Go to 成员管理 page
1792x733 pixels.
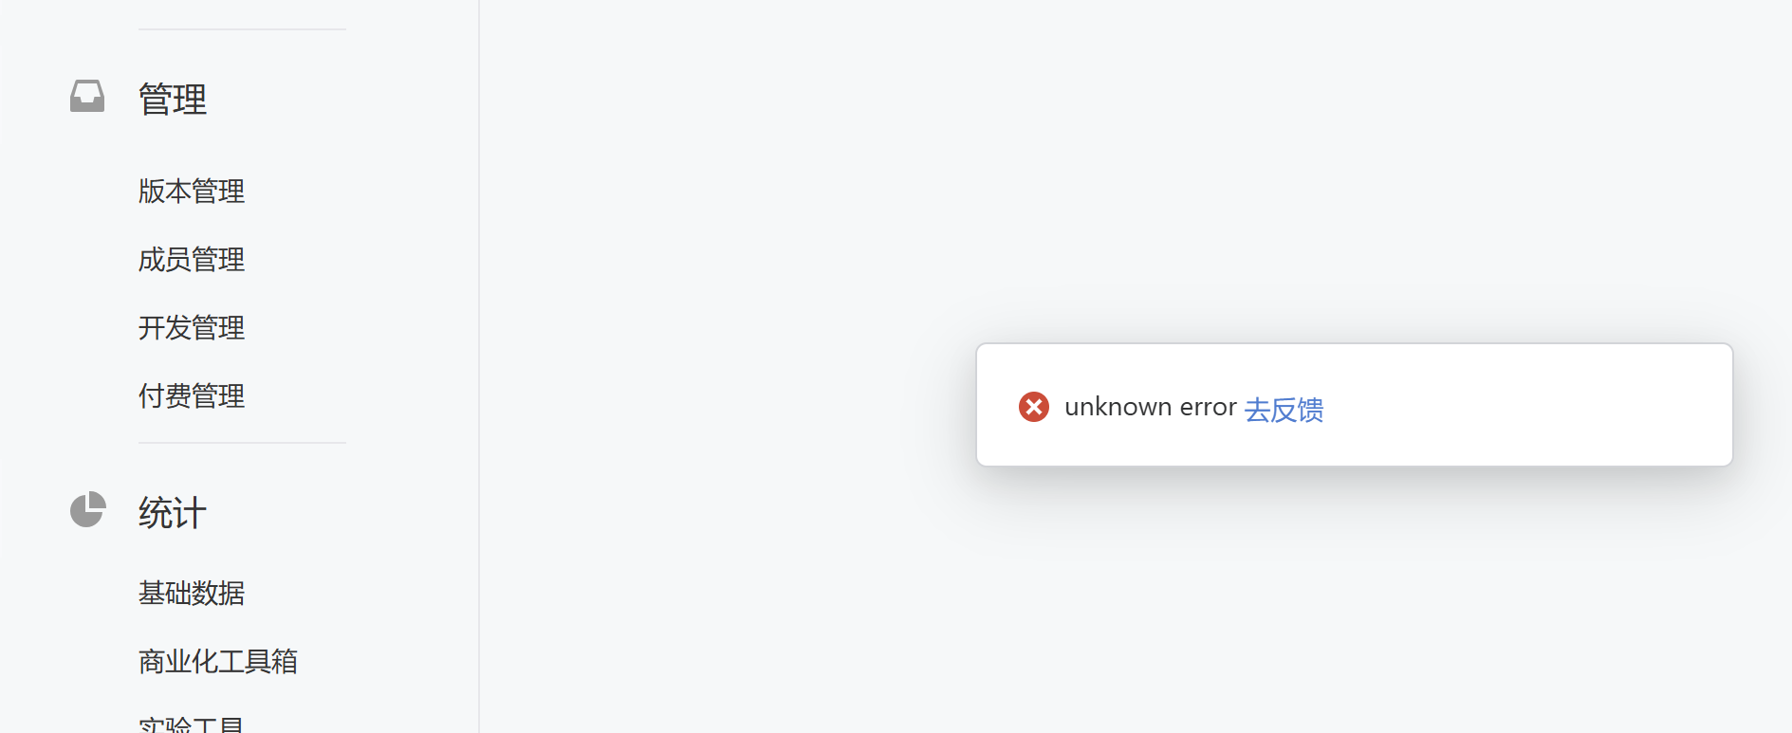click(x=192, y=260)
